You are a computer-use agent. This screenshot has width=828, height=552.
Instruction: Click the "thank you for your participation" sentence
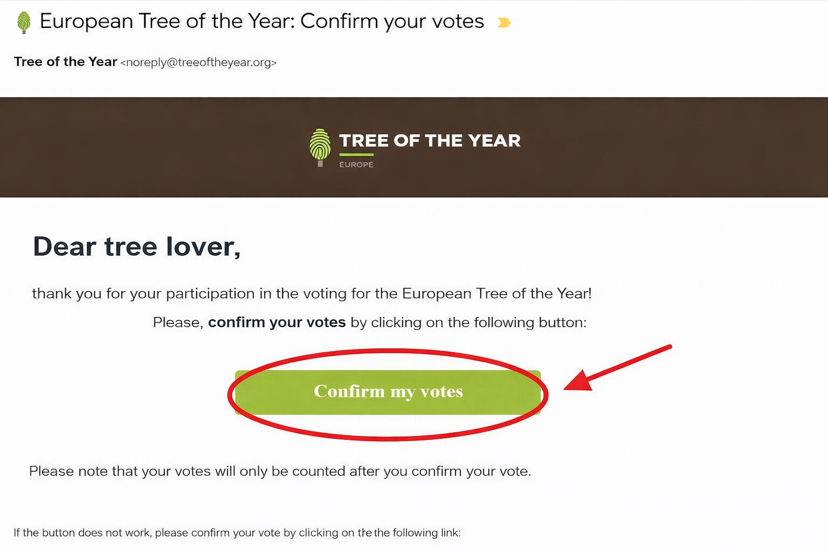pyautogui.click(x=312, y=294)
